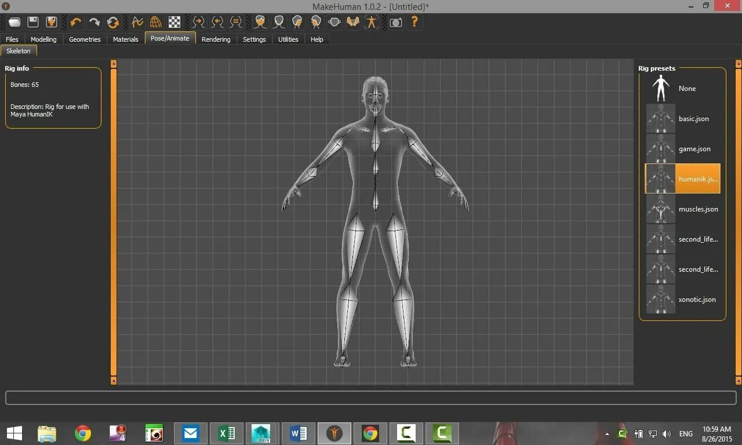
Task: Click the rig description text about Maya HumanIK
Action: tap(50, 110)
